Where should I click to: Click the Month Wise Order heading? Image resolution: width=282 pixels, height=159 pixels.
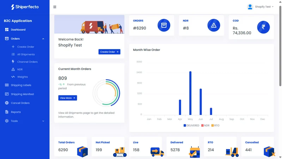(x=146, y=50)
